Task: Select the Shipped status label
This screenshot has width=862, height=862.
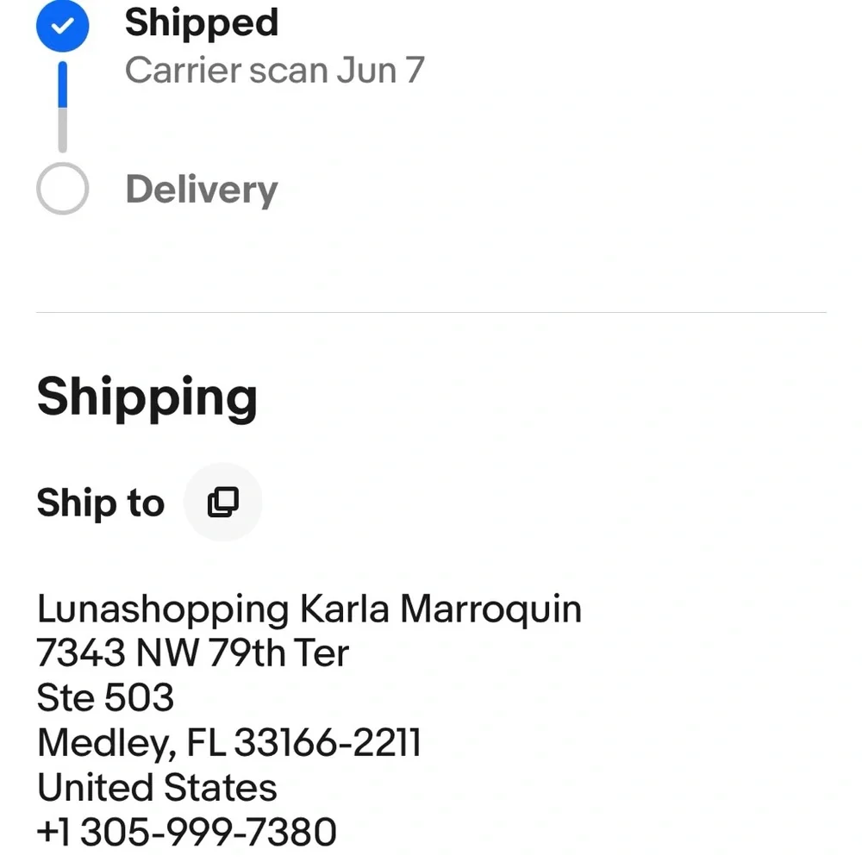Action: [201, 23]
